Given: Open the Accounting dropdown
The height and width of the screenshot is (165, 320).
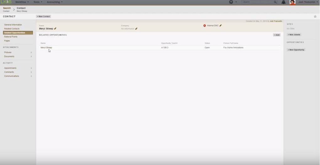Looking at the screenshot, I should click(x=55, y=2).
